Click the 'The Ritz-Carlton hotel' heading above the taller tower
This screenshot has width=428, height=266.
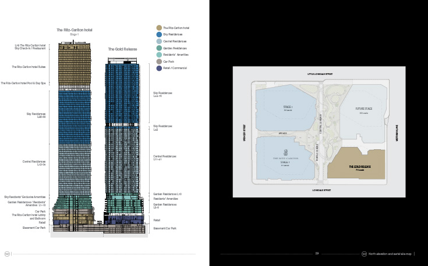coord(75,30)
